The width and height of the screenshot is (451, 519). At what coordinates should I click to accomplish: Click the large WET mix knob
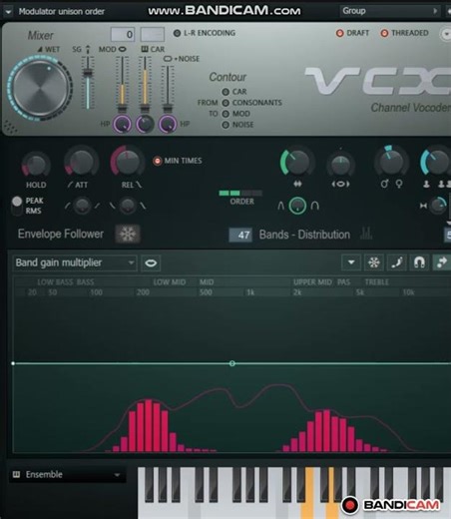pyautogui.click(x=40, y=89)
